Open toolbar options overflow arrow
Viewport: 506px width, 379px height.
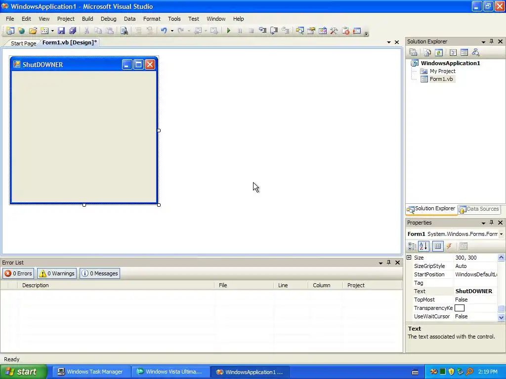pyautogui.click(x=366, y=33)
